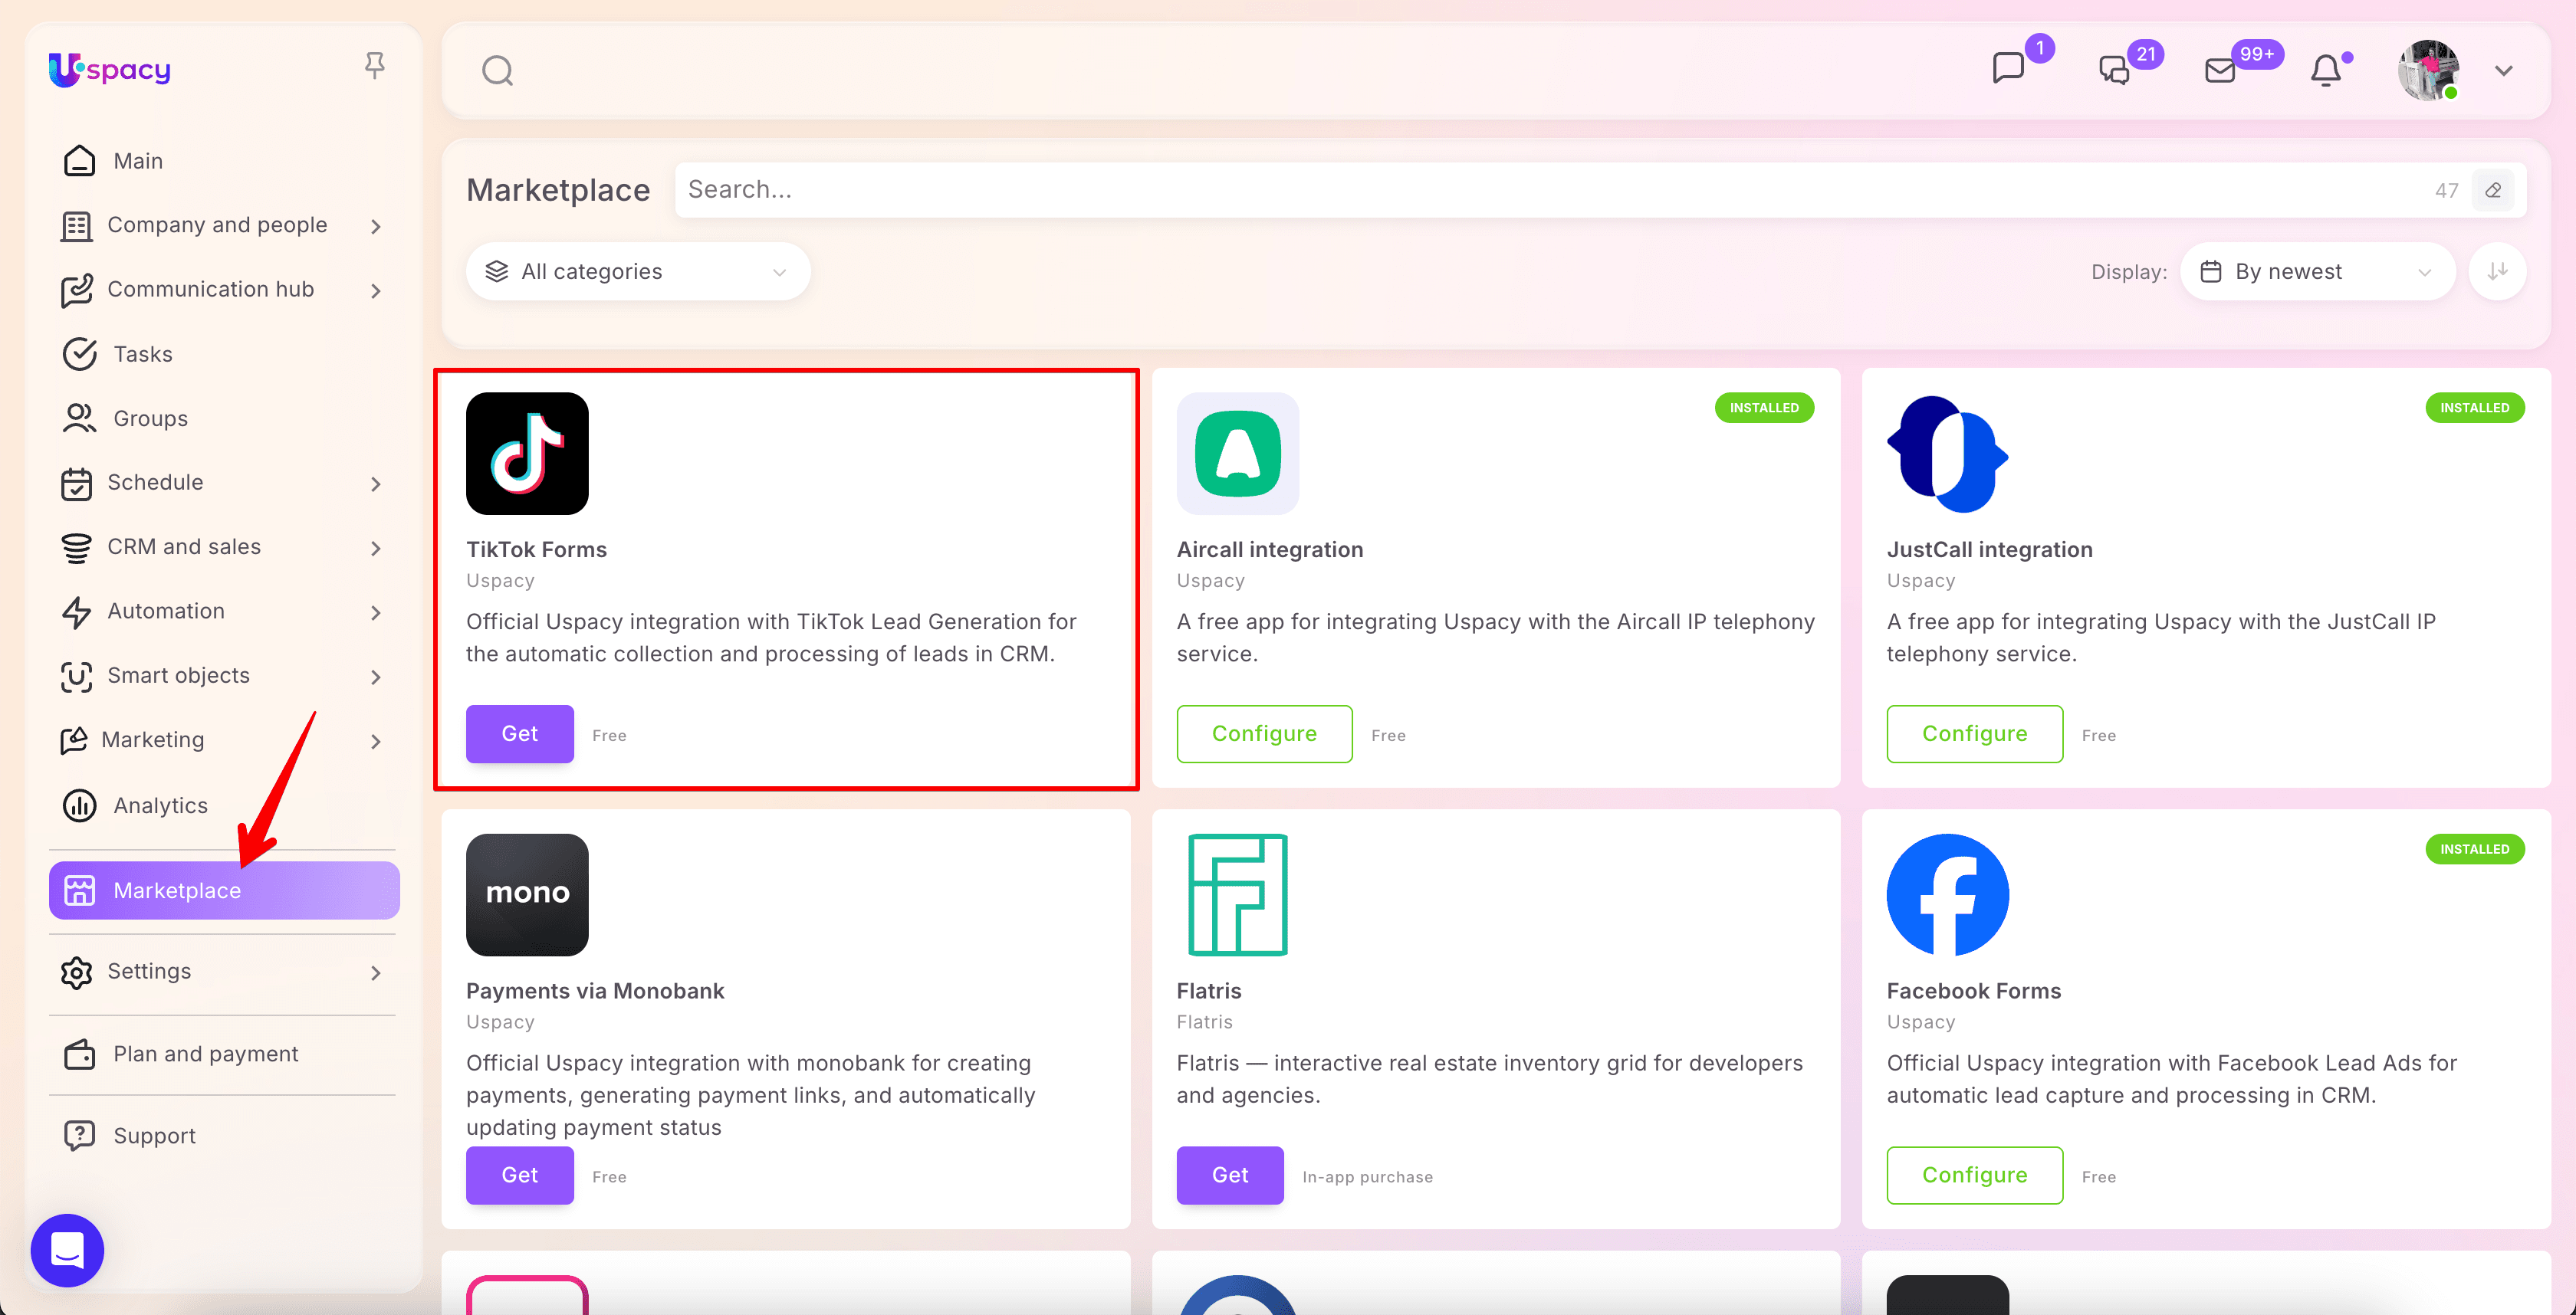The image size is (2576, 1315).
Task: Open conversations icon with badge 21
Action: coord(2114,70)
